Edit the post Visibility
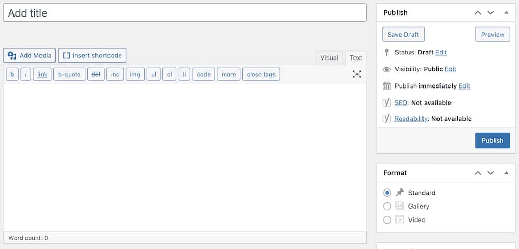Image resolution: width=519 pixels, height=249 pixels. pyautogui.click(x=450, y=69)
